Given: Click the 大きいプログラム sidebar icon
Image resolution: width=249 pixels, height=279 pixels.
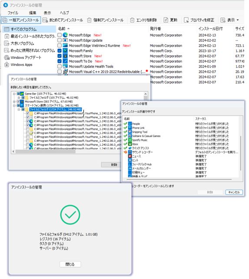Looking at the screenshot, I should tap(7, 44).
